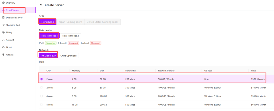Switch network to China Optimized
This screenshot has width=274, height=111.
(68, 56)
